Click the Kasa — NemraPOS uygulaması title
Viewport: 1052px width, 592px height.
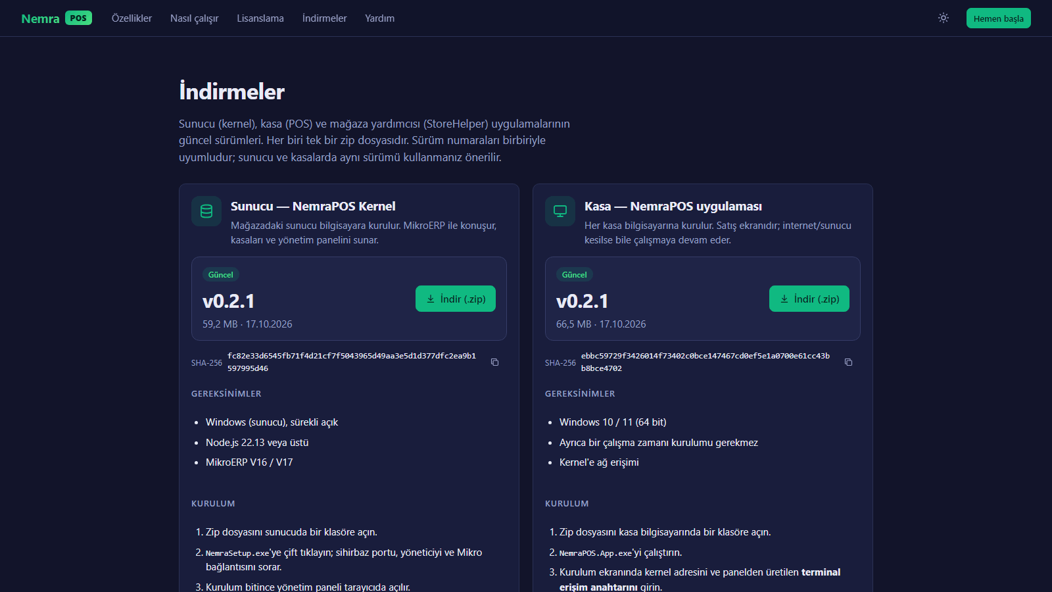click(x=673, y=207)
